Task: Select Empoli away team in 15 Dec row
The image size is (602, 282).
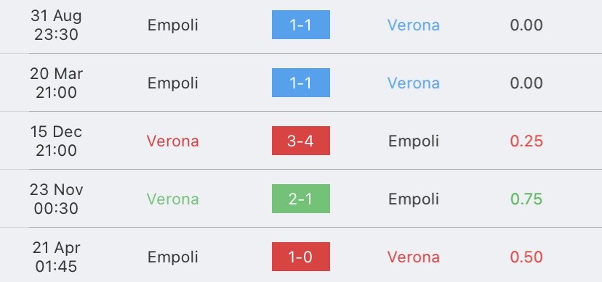Action: pyautogui.click(x=414, y=141)
